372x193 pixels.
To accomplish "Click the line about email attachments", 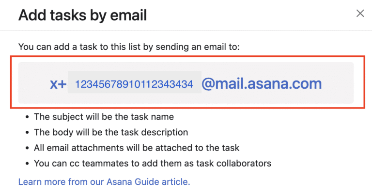I will 136,148.
